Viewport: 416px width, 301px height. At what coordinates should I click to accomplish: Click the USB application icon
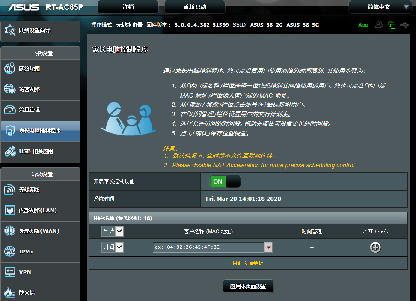(10, 151)
